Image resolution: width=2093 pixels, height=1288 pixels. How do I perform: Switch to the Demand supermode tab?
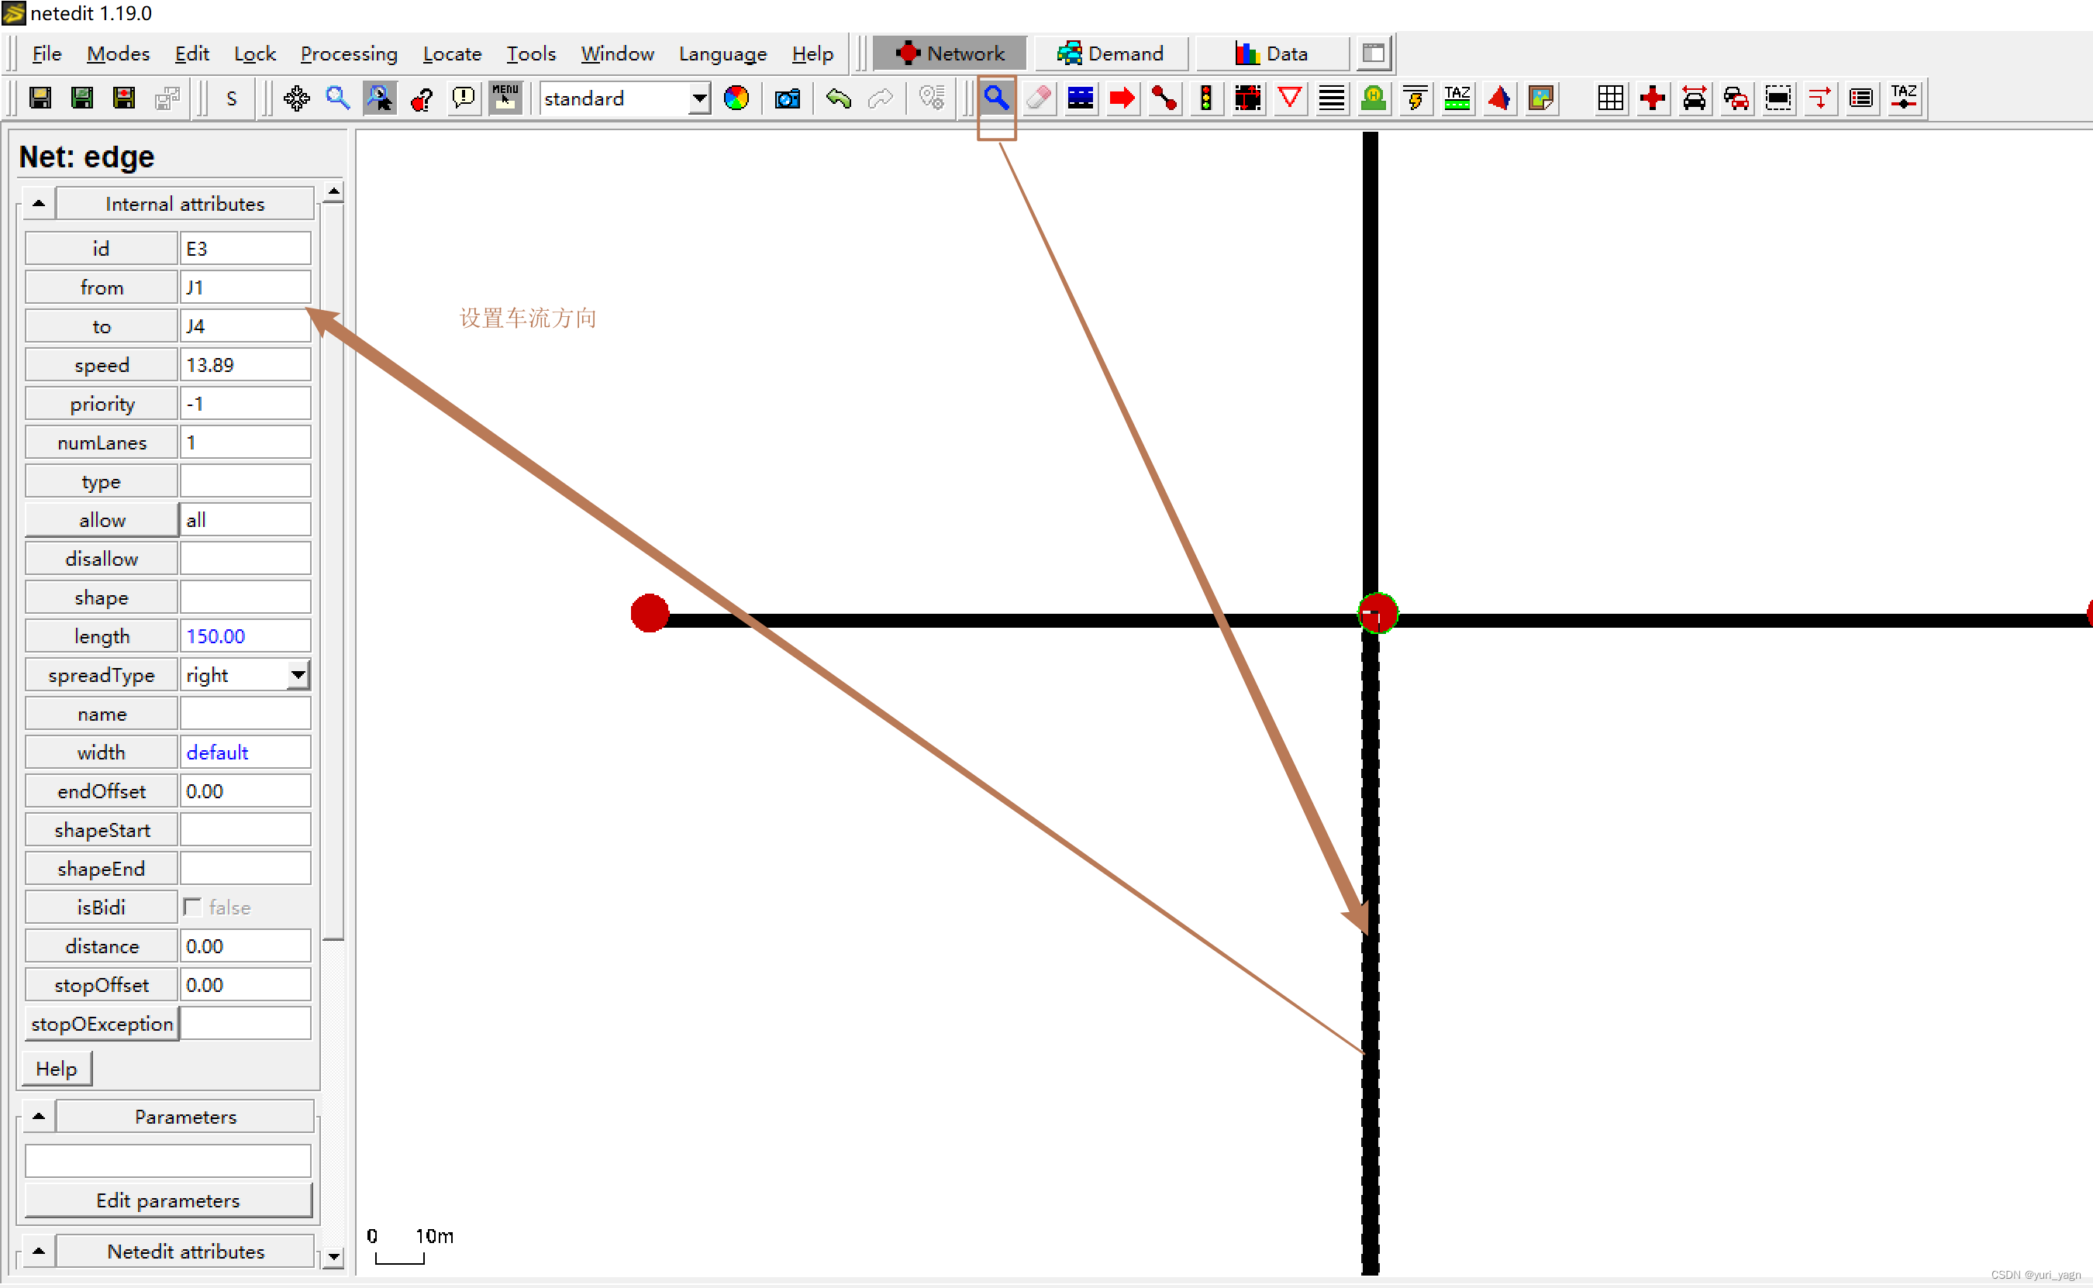pyautogui.click(x=1111, y=53)
